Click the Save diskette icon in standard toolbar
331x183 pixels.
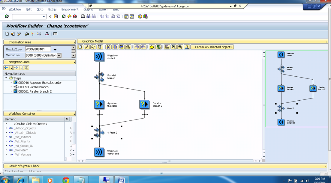tap(56, 16)
